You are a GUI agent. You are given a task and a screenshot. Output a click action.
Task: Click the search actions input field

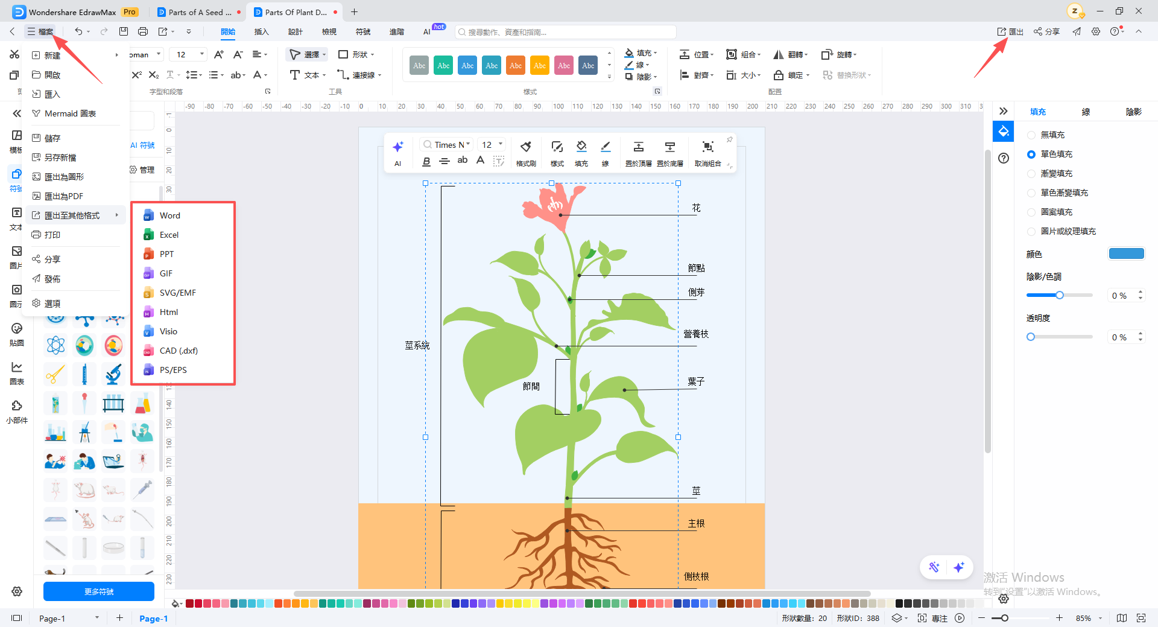tap(565, 32)
